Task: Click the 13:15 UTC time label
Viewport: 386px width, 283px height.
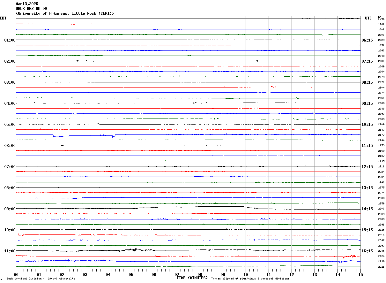Action: (367, 188)
